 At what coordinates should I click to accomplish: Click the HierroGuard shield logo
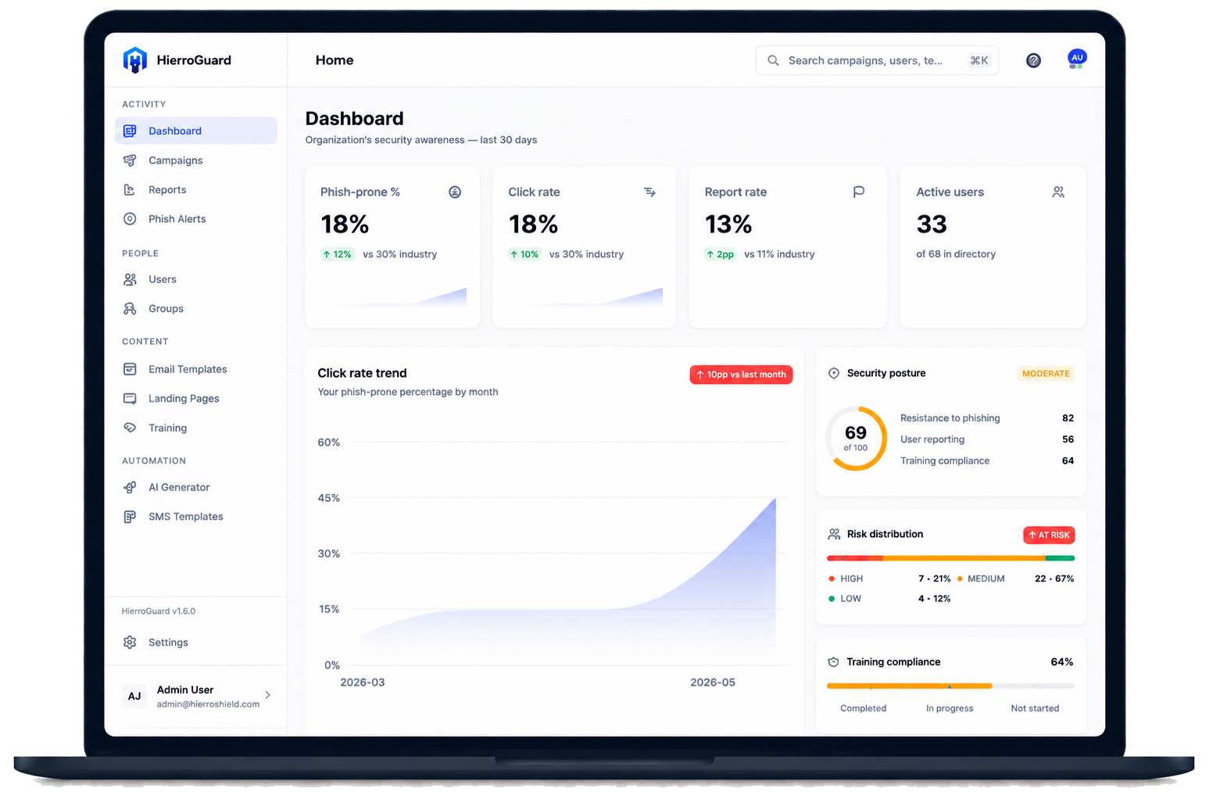(x=135, y=60)
